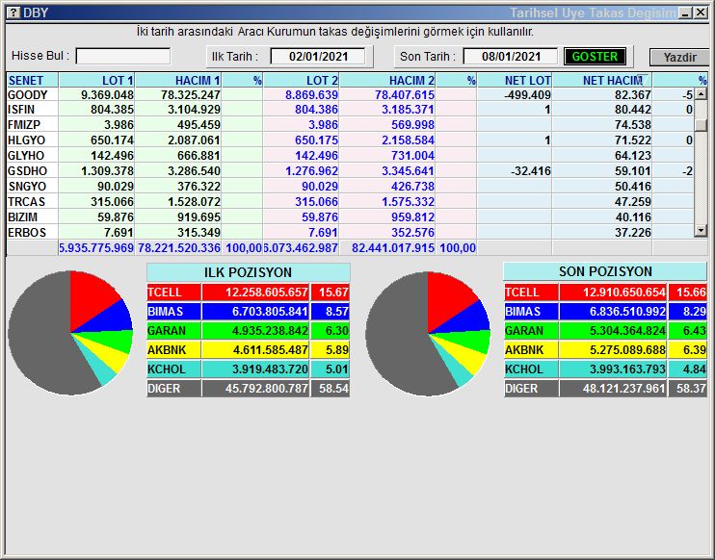Click the SON POZISYON pie chart
Screen dimensions: 715x560
(428, 334)
